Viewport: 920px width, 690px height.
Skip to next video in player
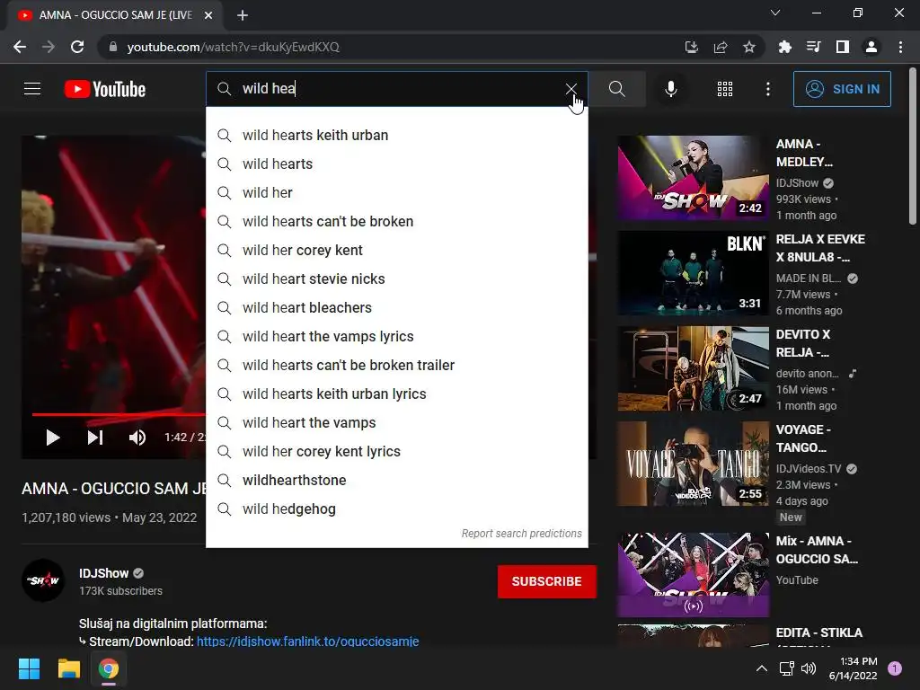pos(95,438)
